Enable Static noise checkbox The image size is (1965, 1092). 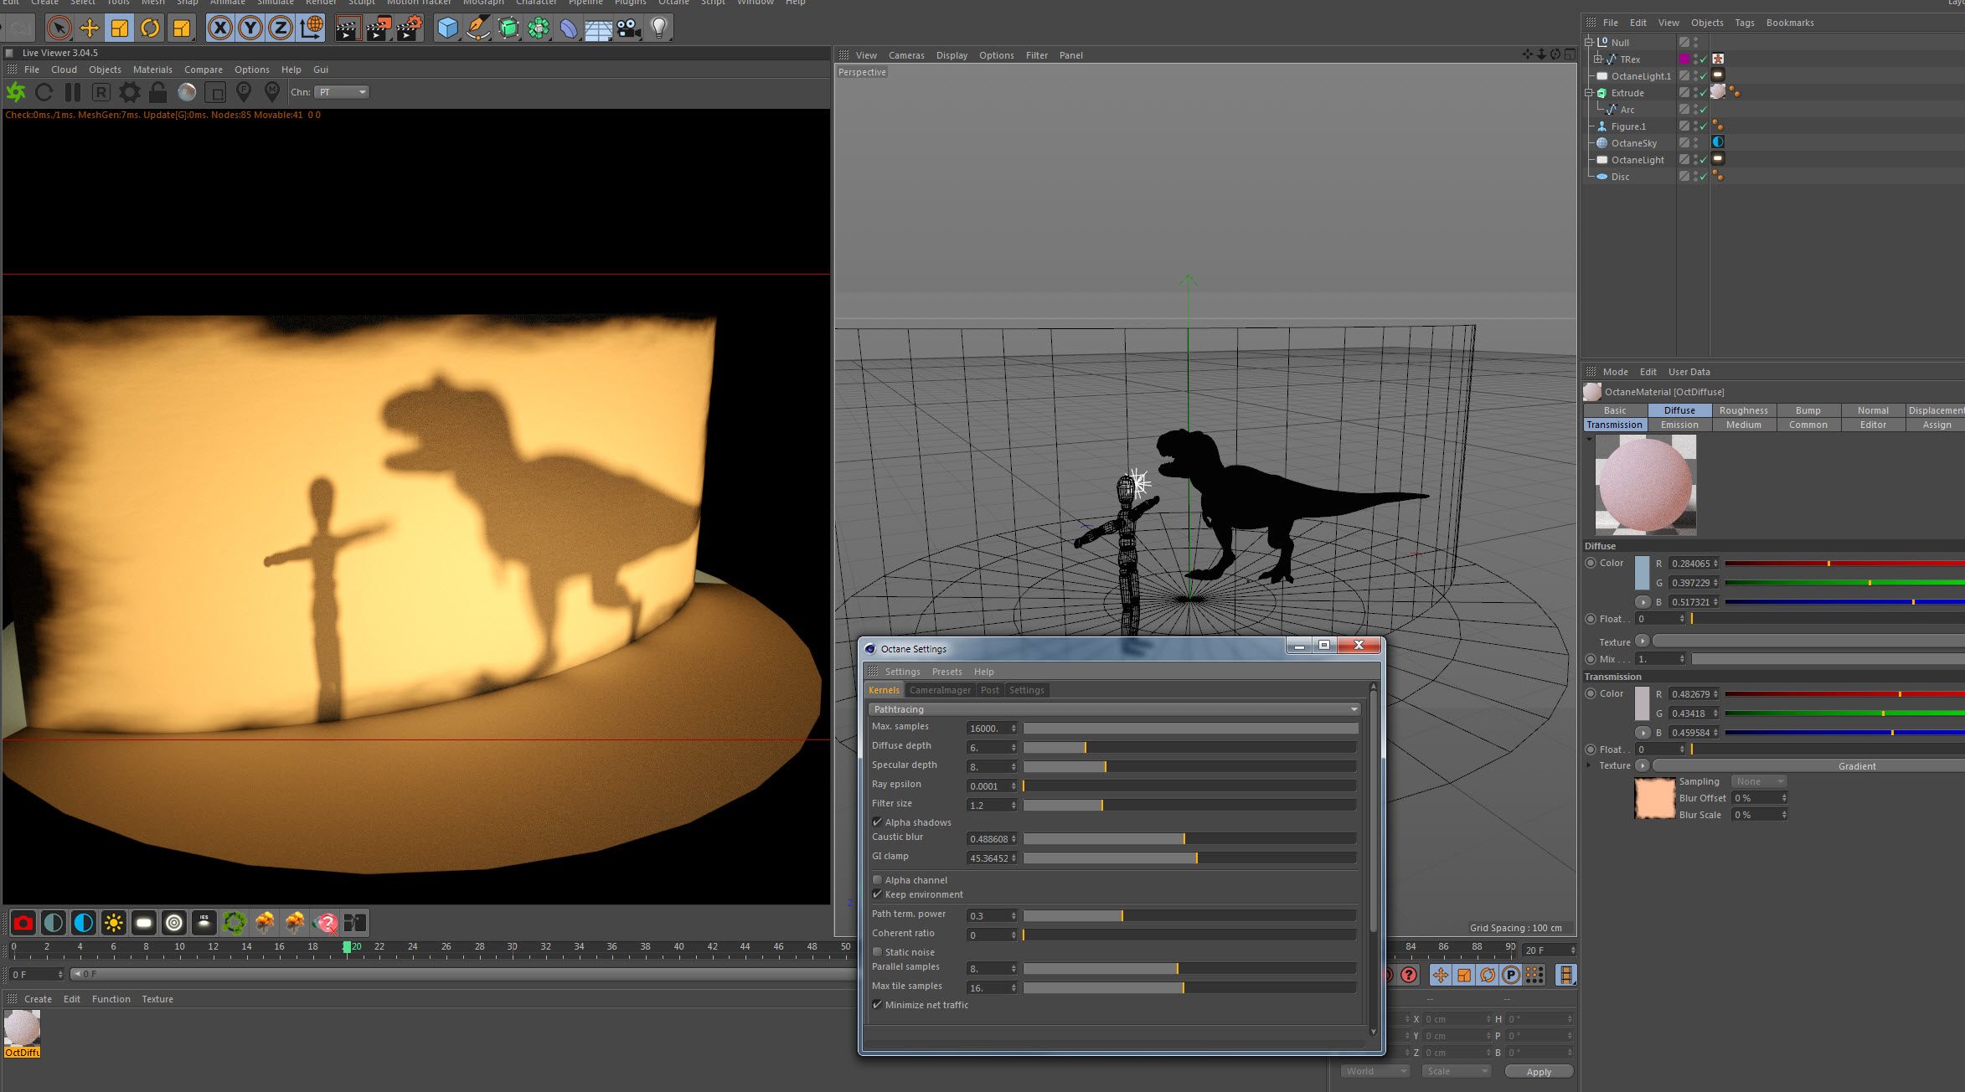877,952
